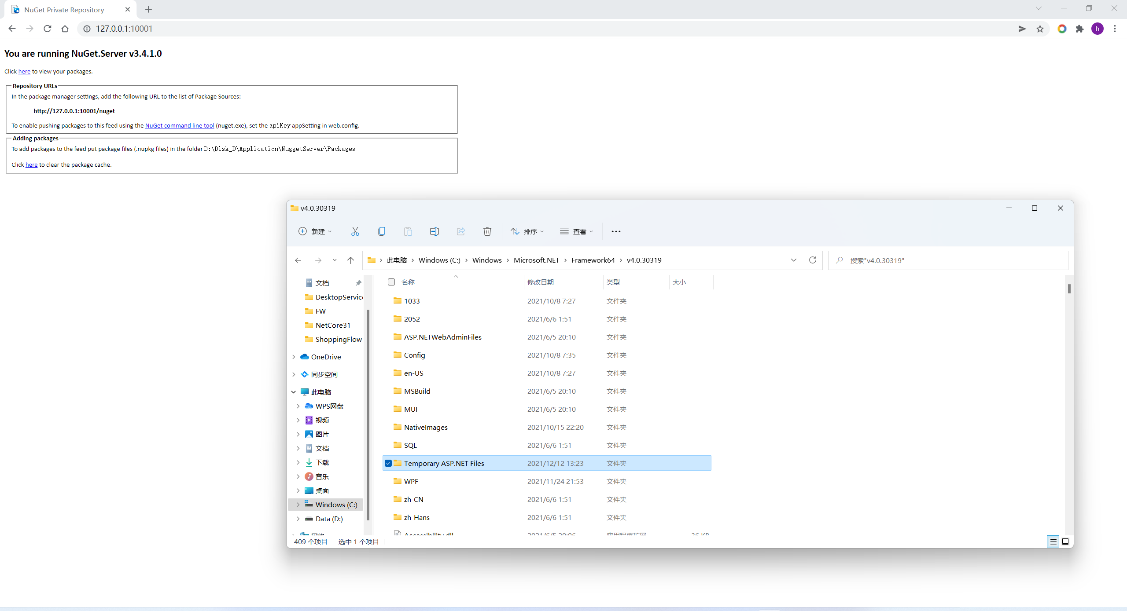Open recent locations dropdown arrow
Screen dimensions: 1127x611
[x=335, y=260]
